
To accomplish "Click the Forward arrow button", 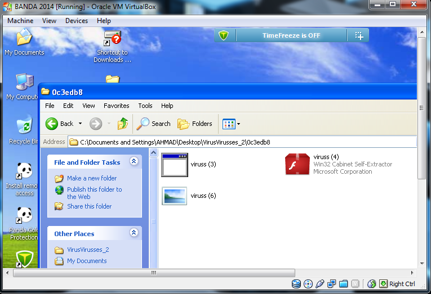I will (x=96, y=124).
